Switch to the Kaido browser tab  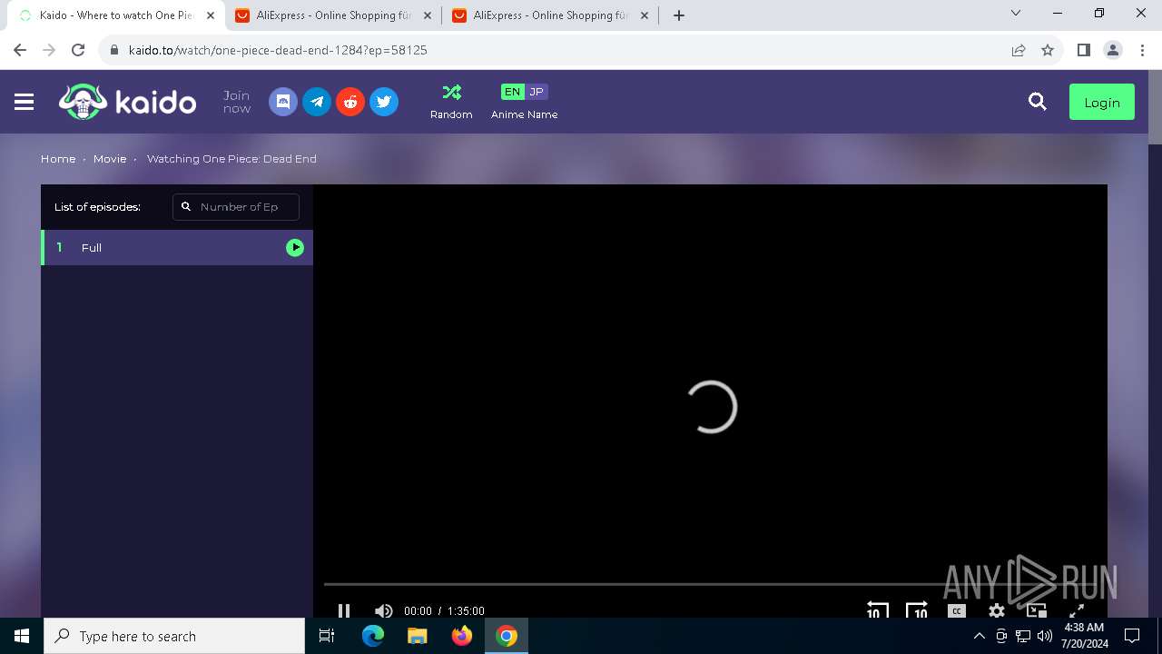(117, 15)
